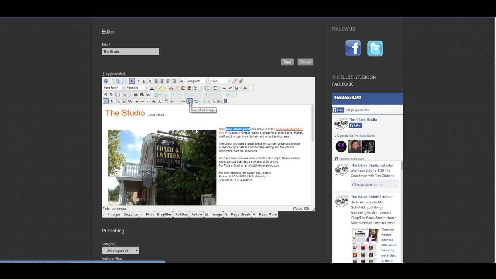Toggle the visual guidelines grid button
496x279 pixels.
pyautogui.click(x=106, y=101)
